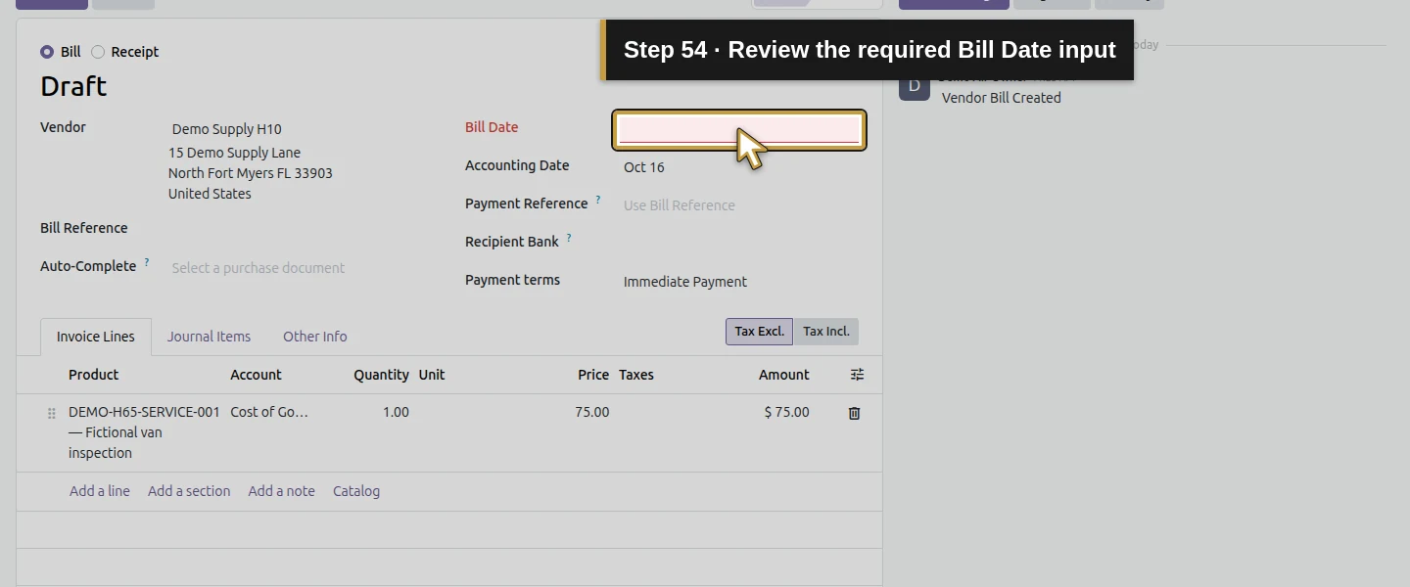Click the Bill Reference input

pyautogui.click(x=302, y=229)
